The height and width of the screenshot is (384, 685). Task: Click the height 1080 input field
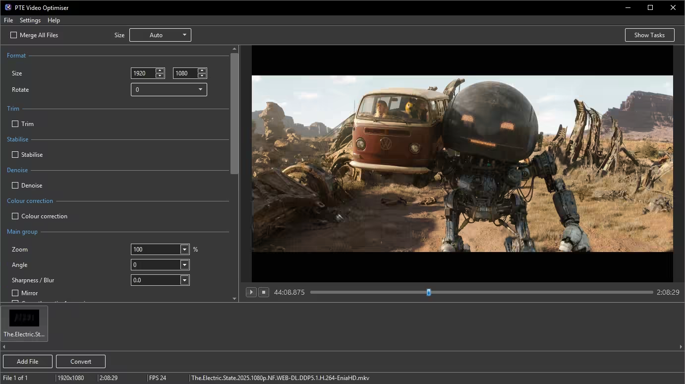pos(185,73)
